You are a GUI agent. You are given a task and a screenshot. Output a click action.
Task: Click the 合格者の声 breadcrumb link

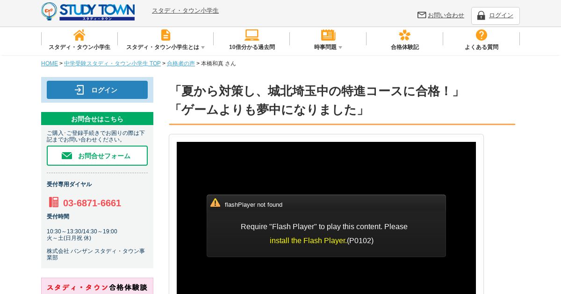[181, 63]
